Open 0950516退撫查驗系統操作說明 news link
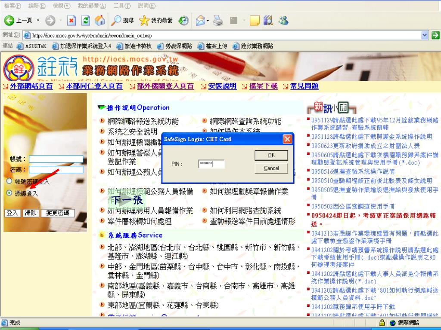Viewport: 441px width, 330px height. (353, 171)
